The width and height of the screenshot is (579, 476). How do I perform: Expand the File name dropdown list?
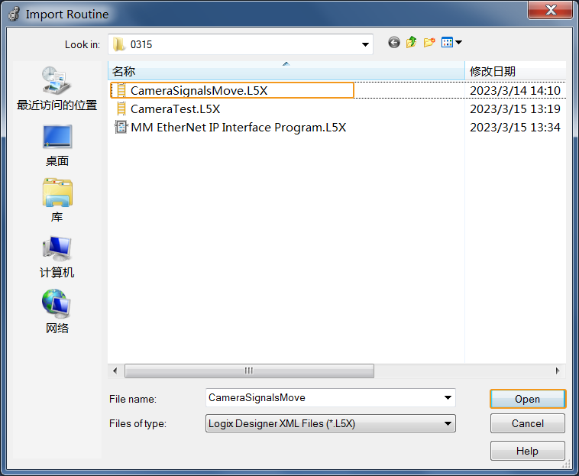448,398
